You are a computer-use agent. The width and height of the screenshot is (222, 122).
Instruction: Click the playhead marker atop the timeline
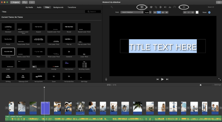coord(44,87)
